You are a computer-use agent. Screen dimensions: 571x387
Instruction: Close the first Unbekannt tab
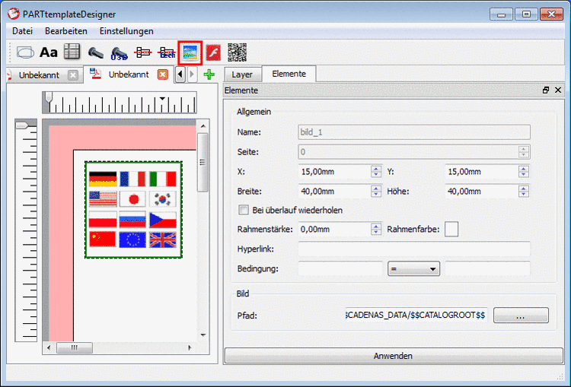(x=73, y=75)
